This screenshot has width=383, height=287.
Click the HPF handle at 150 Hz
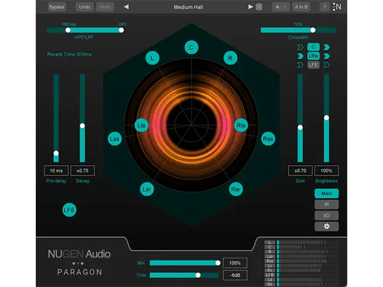68,30
